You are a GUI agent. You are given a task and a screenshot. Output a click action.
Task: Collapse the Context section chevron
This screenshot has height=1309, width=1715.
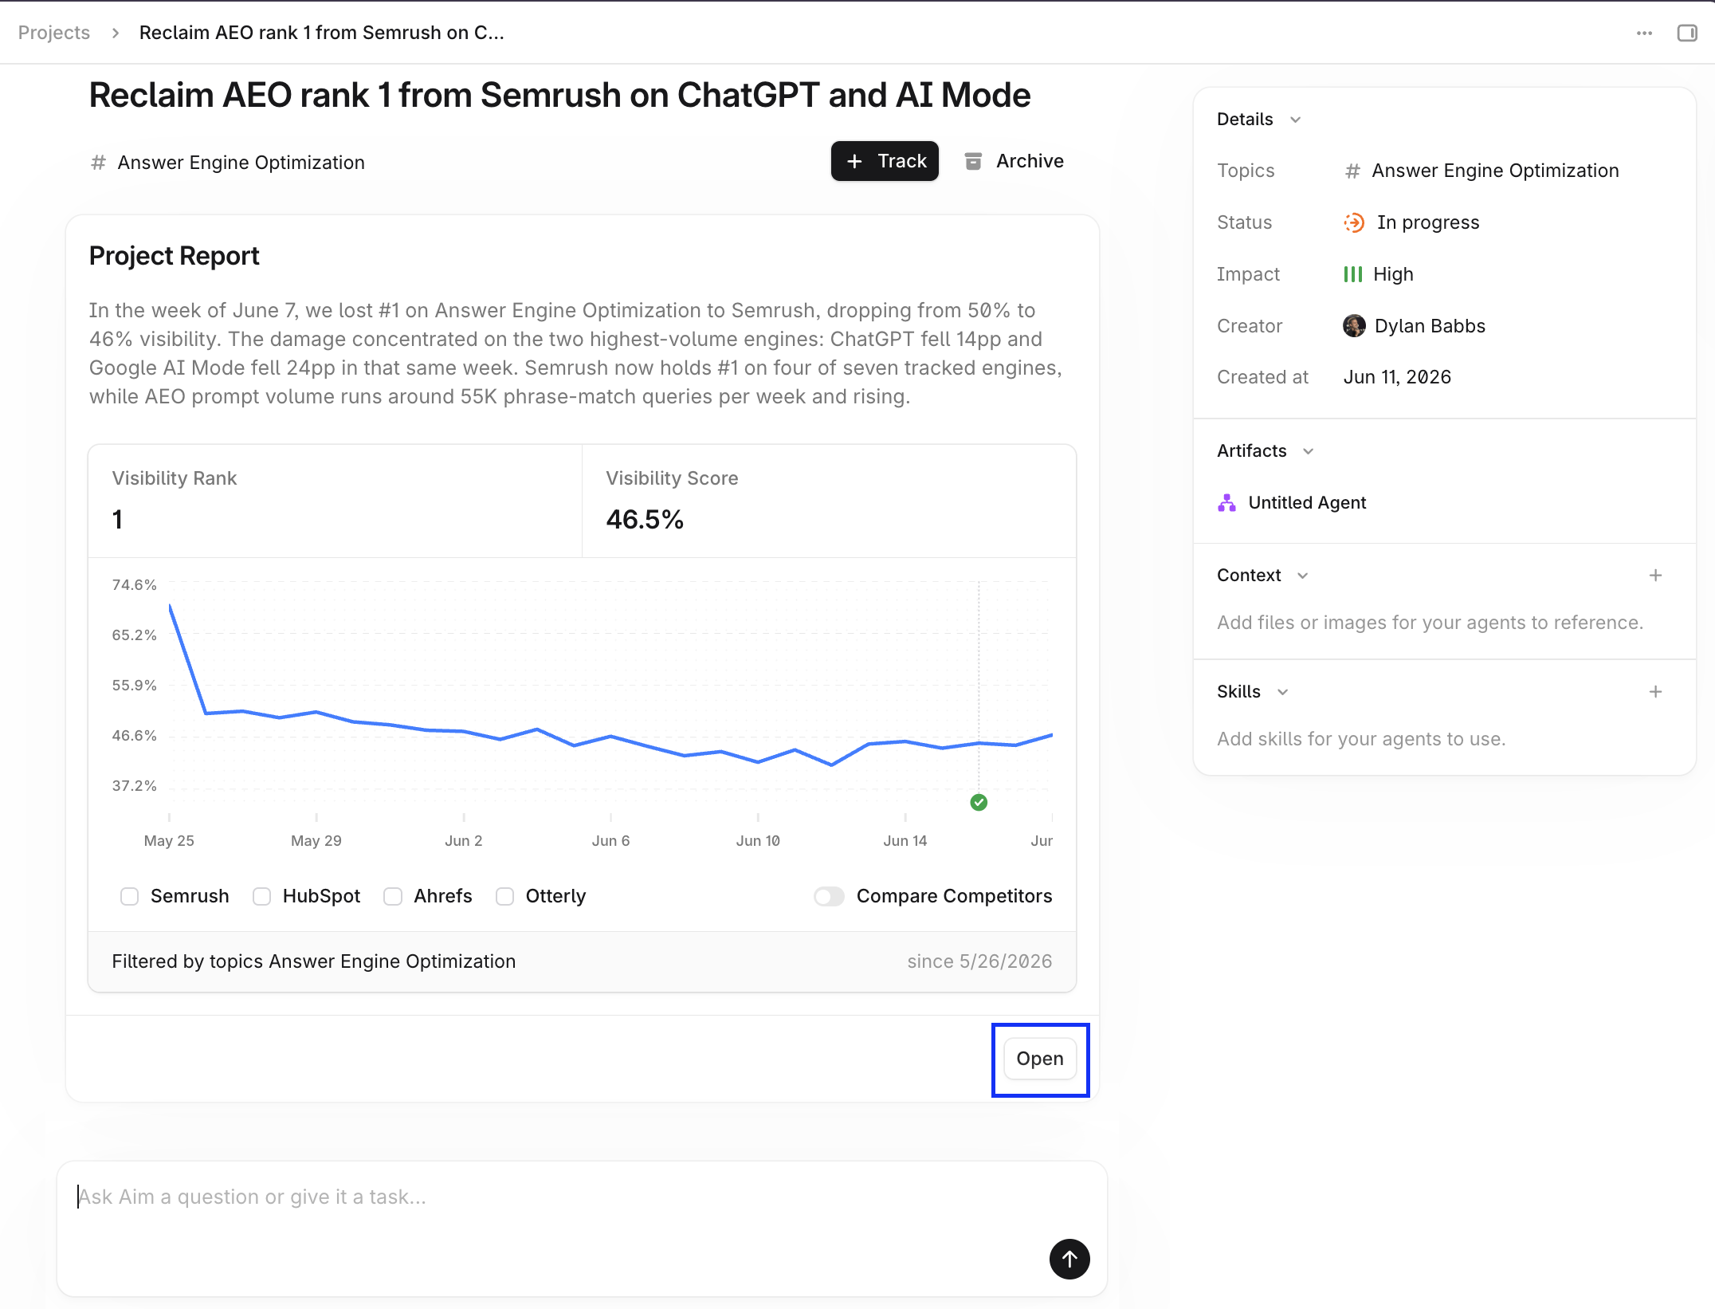coord(1302,576)
